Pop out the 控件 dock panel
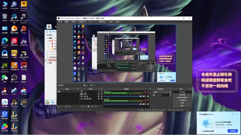Viewport: 241px width, 135px height. (191, 89)
